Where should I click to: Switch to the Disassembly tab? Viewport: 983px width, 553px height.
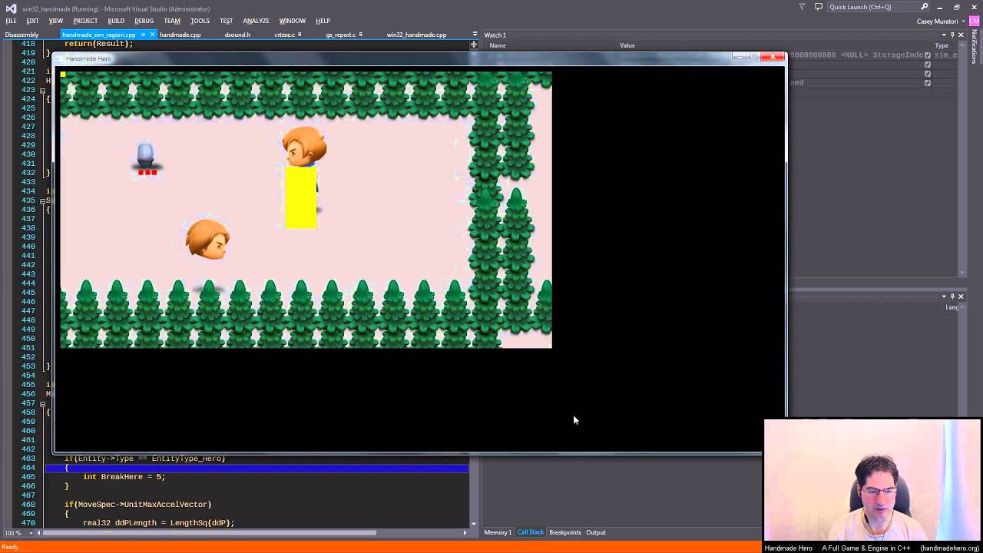click(22, 35)
